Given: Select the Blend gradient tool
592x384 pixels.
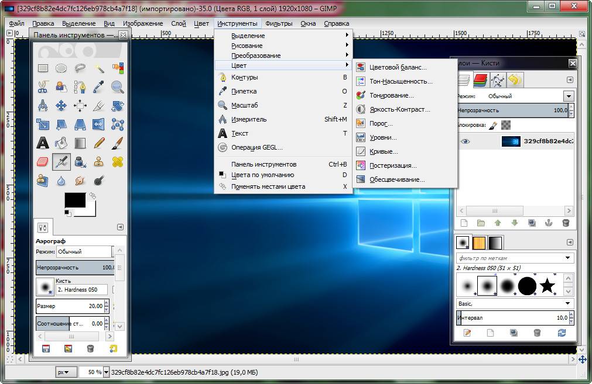Looking at the screenshot, I should (80, 143).
